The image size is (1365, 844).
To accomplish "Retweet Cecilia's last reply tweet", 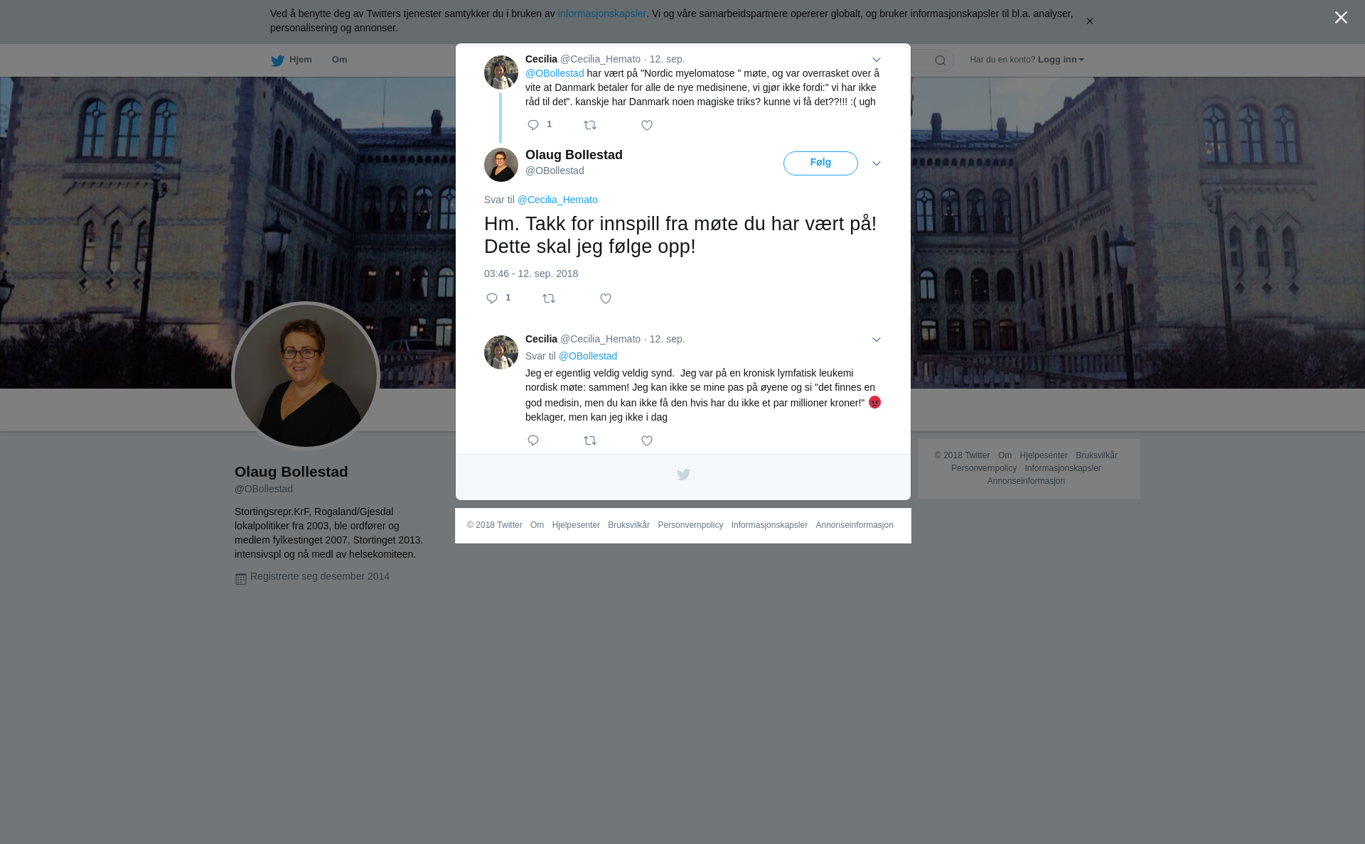I will (590, 440).
